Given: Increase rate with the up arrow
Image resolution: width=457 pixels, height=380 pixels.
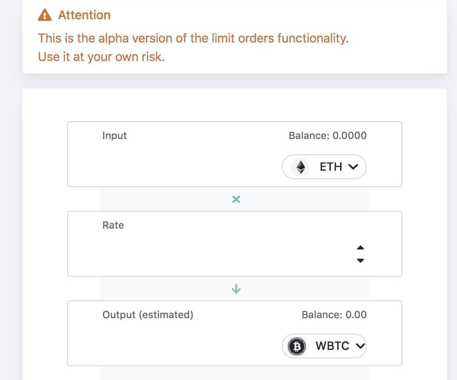Looking at the screenshot, I should (x=361, y=248).
